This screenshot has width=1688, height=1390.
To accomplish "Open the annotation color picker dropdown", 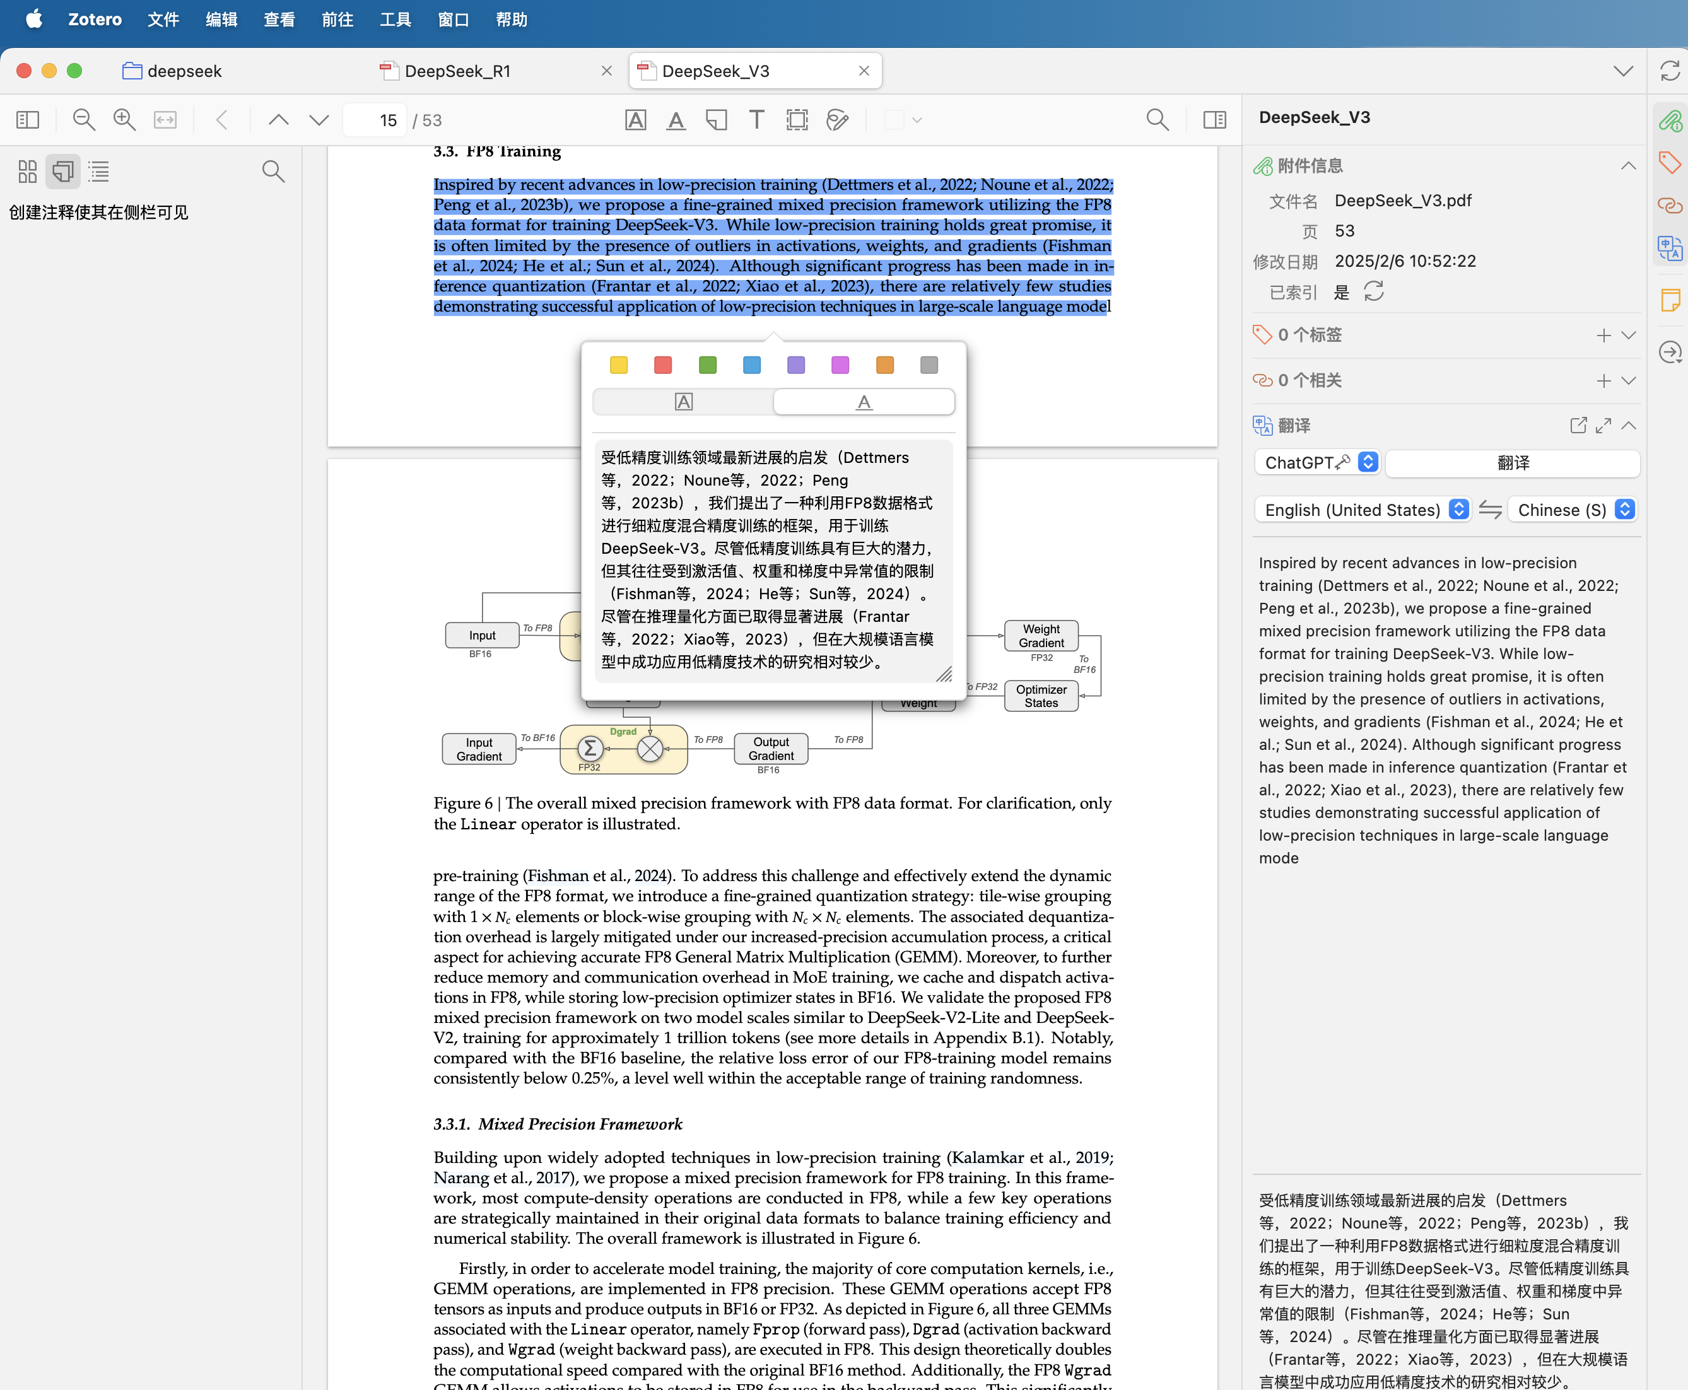I will 903,120.
